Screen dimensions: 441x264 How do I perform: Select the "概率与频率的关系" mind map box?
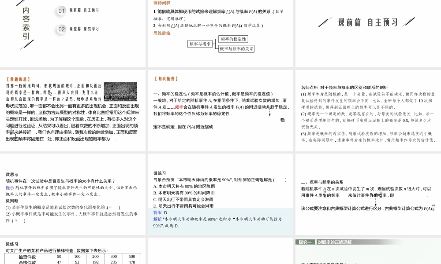click(x=236, y=49)
